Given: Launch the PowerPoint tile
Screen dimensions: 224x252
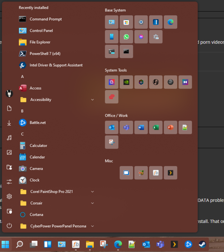Looking at the screenshot, I should 170,127.
